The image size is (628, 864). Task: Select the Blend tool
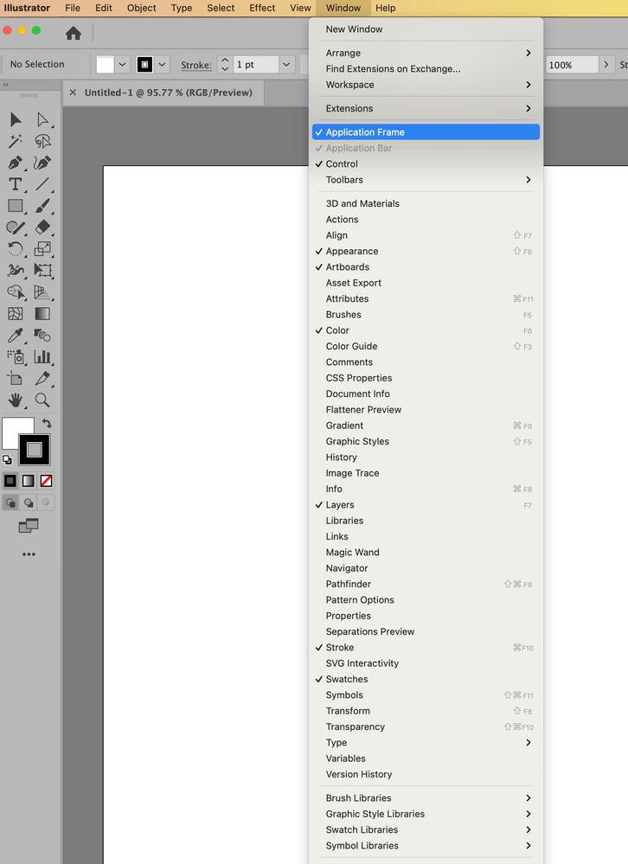point(42,335)
